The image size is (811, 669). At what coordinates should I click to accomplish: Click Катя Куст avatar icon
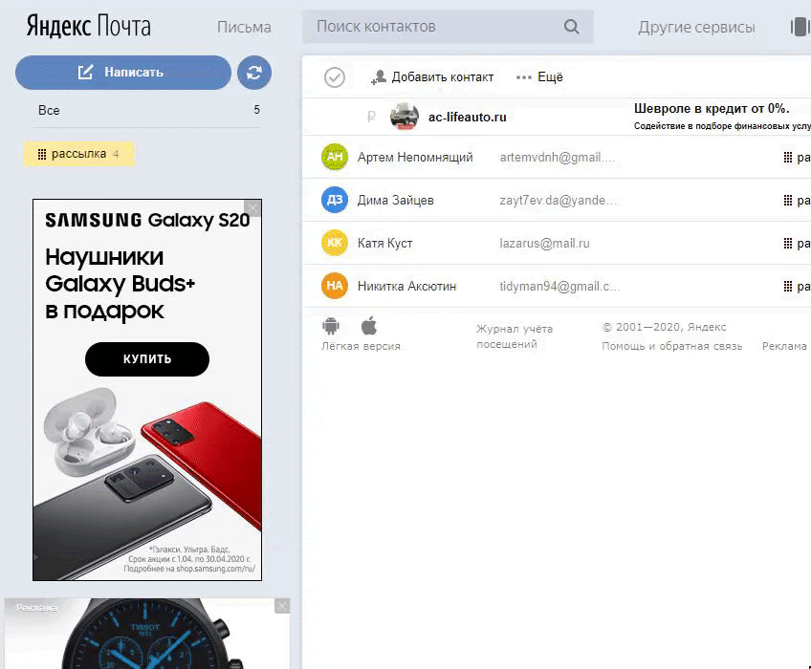click(335, 243)
